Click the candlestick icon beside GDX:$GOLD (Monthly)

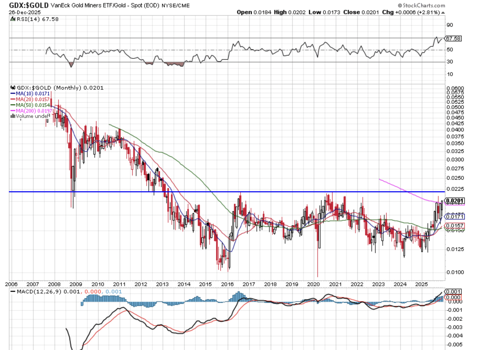click(13, 88)
